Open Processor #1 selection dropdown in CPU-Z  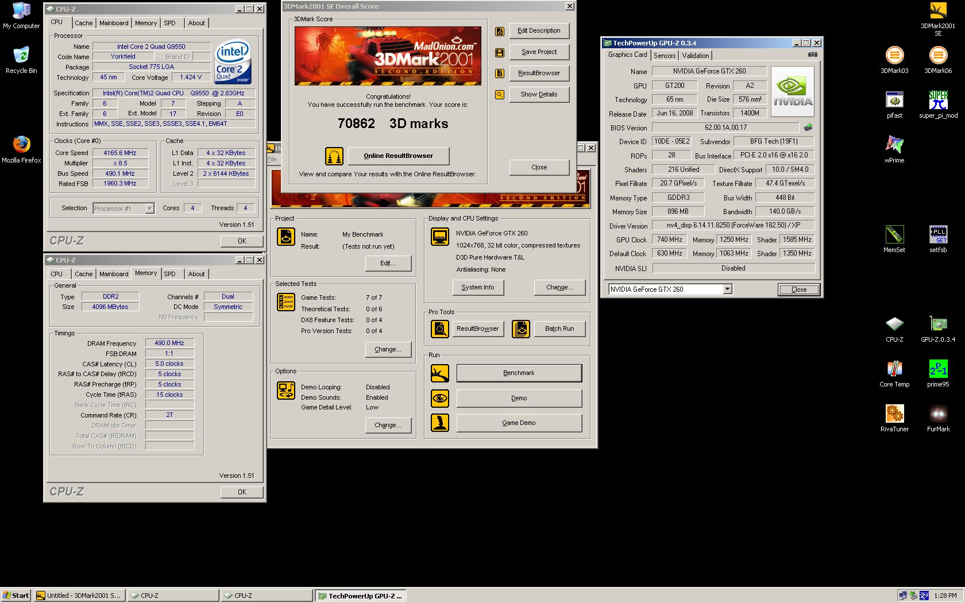point(149,208)
